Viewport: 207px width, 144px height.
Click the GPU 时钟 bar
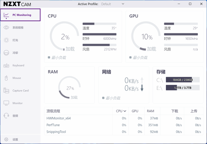[181, 34]
